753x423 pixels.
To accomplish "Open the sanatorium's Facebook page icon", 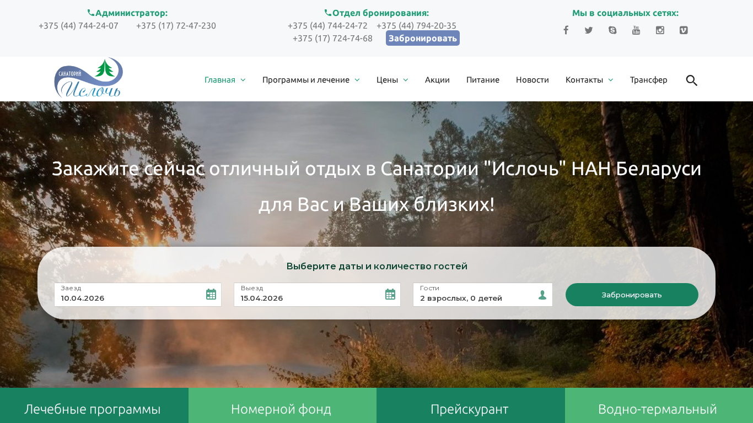I will (x=566, y=30).
